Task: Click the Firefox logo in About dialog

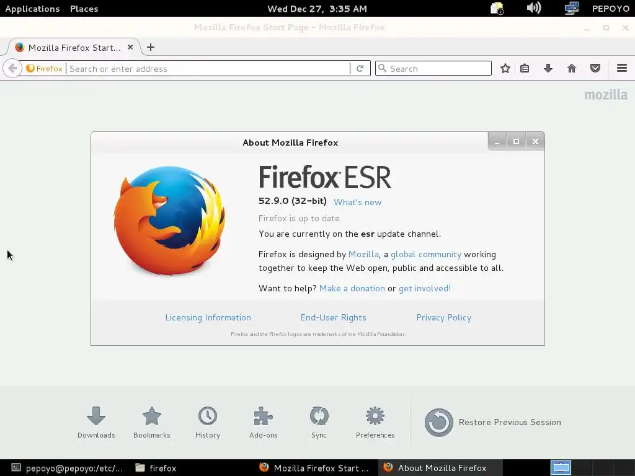Action: (x=169, y=221)
